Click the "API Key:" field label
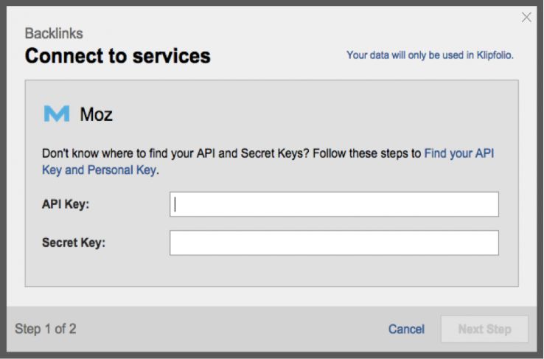 pyautogui.click(x=66, y=204)
